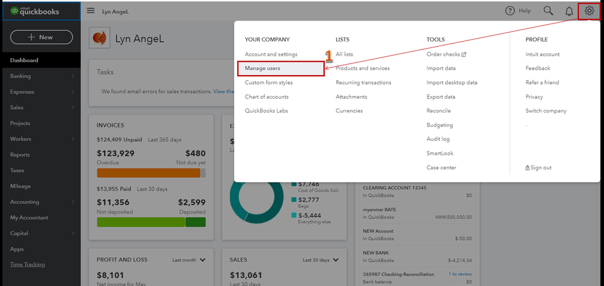Open SmartLook tool
604x286 pixels.
pos(440,154)
